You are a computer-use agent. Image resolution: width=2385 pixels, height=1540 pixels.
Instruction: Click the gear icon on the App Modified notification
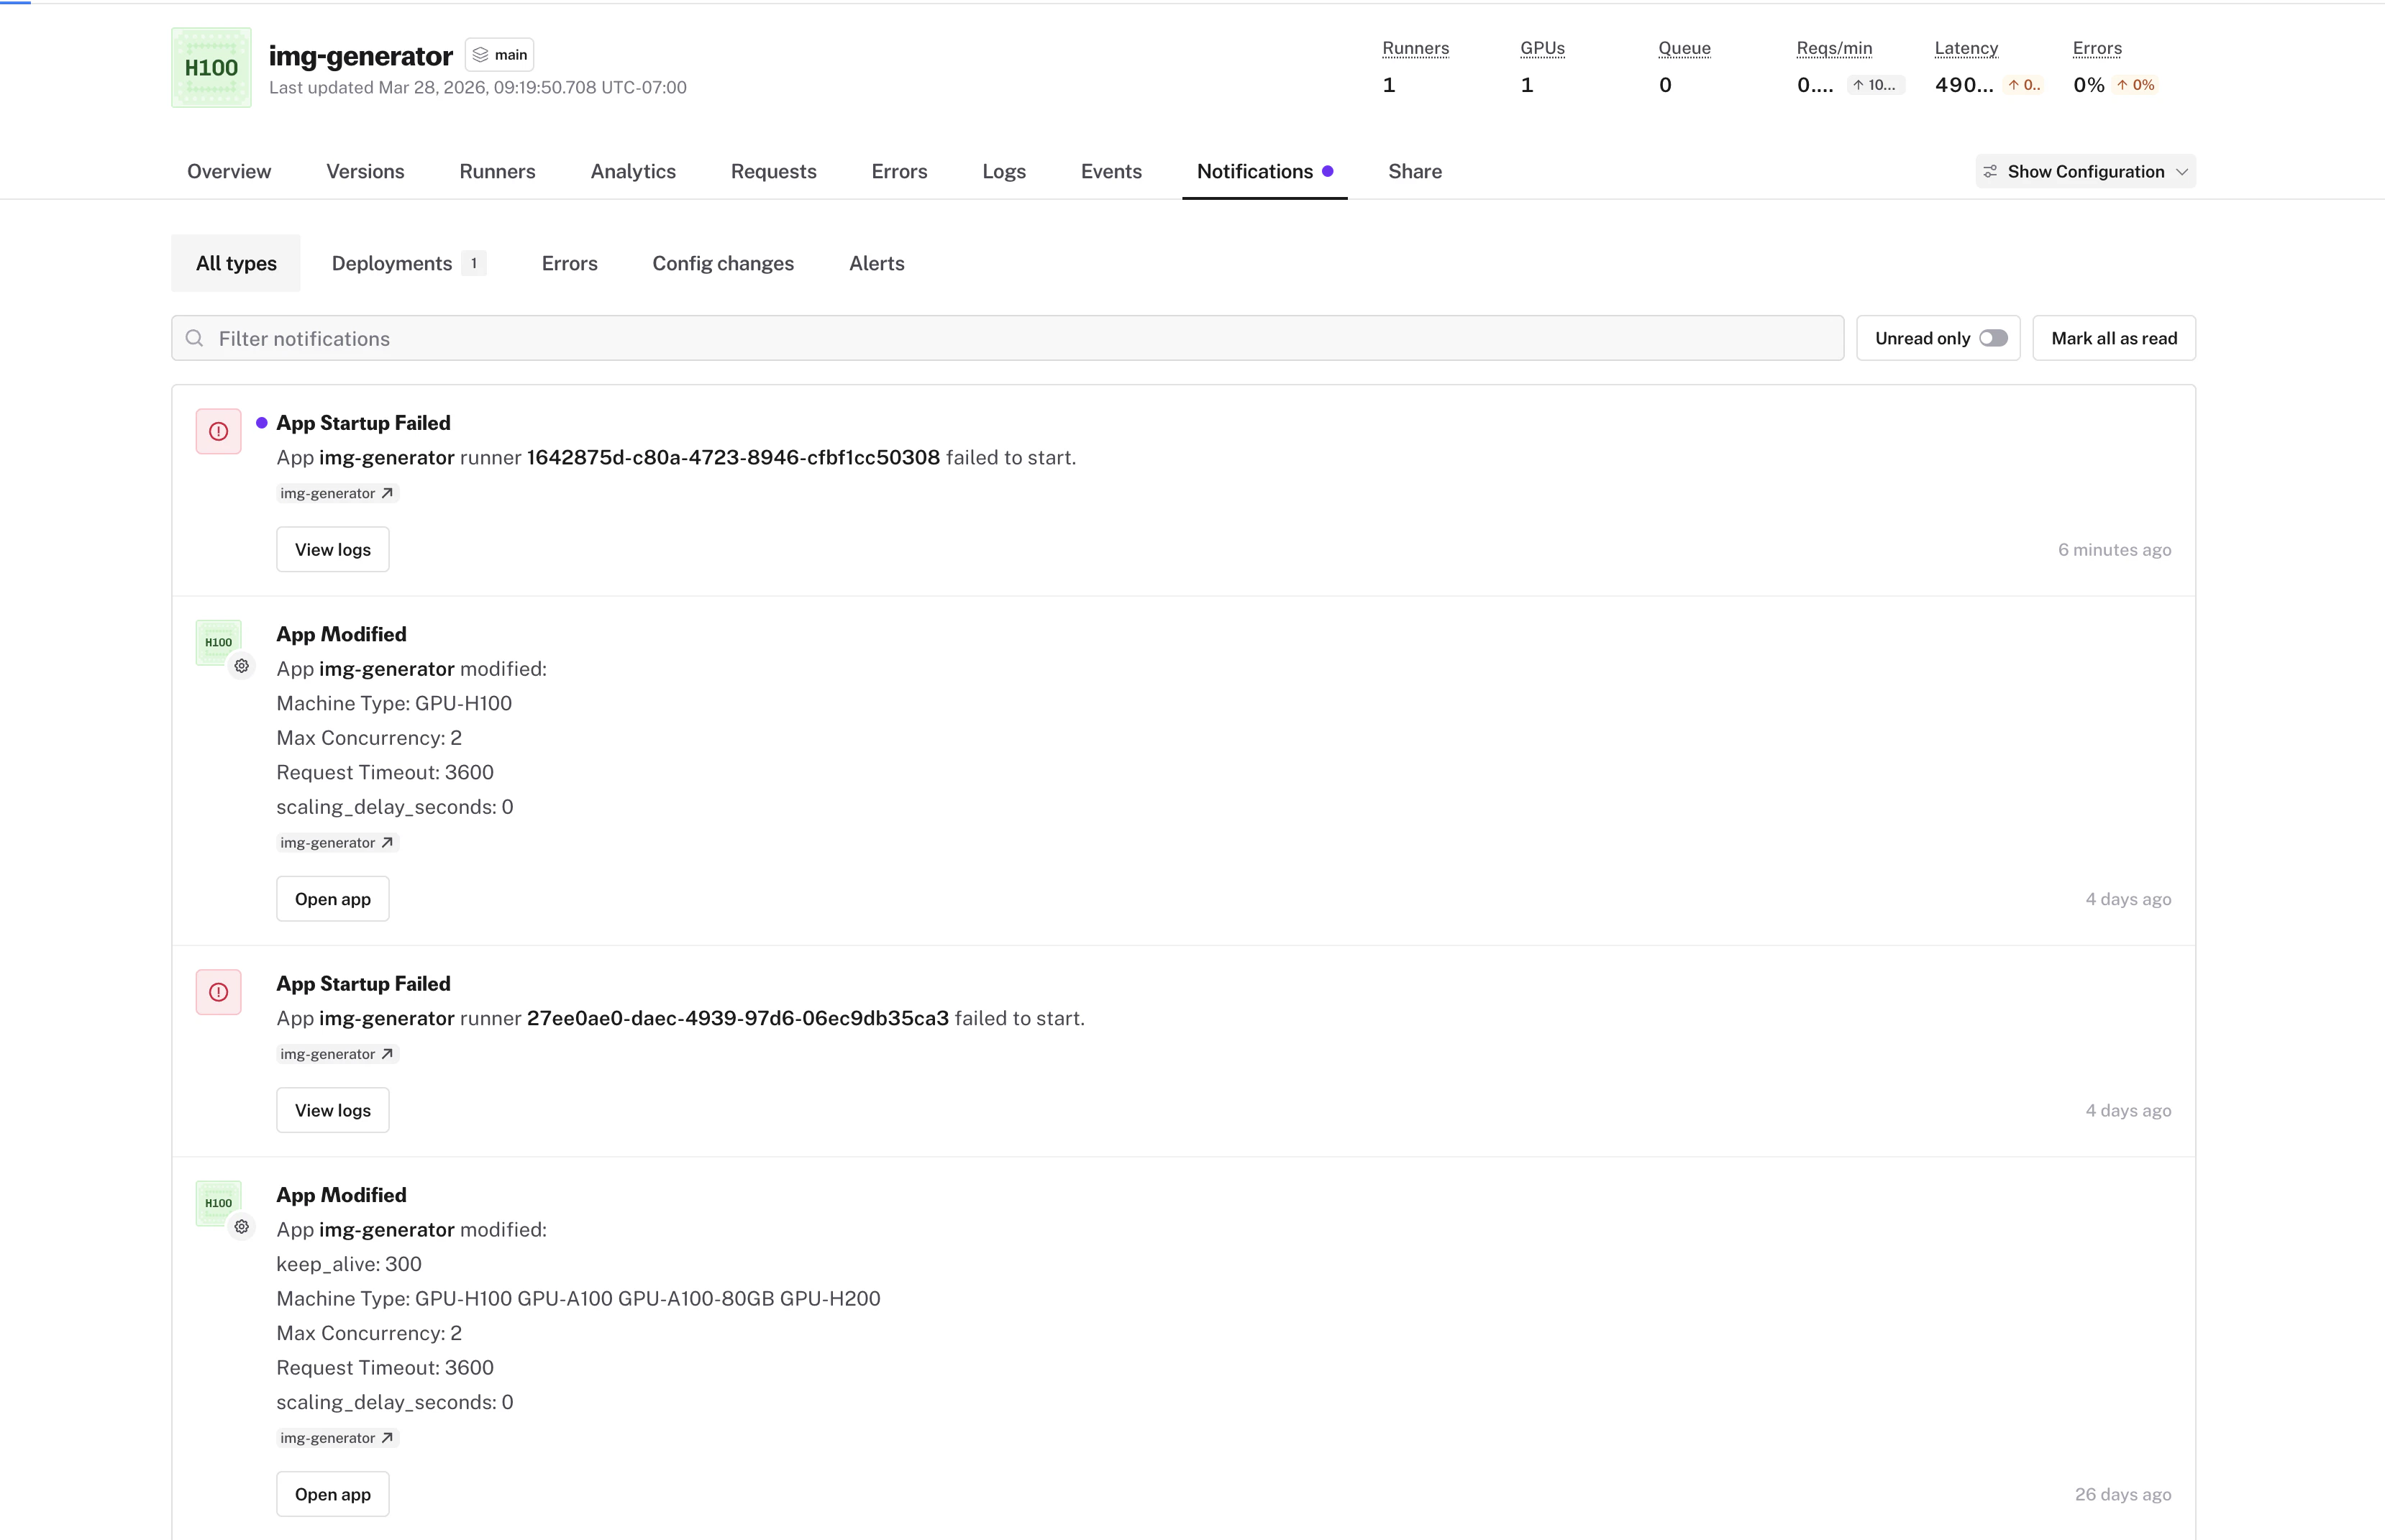(241, 666)
